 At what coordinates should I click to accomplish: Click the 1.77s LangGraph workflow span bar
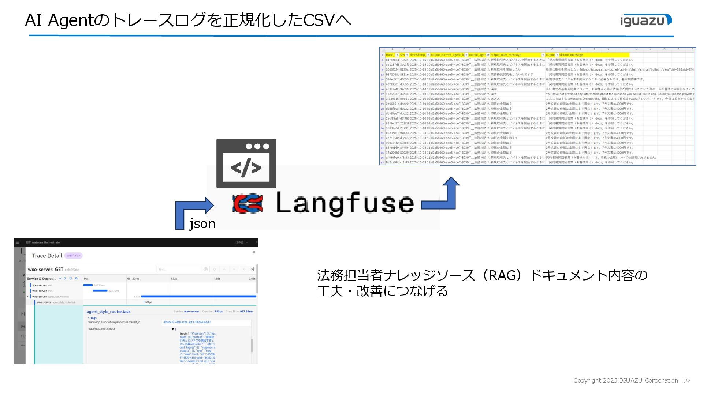pyautogui.click(x=198, y=296)
